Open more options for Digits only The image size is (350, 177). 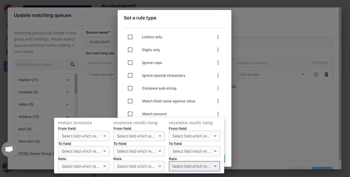[218, 50]
